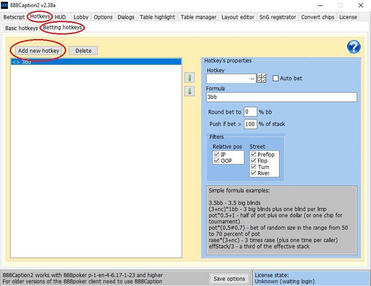Screen dimensions: 371x286
Task: Open the Basic hotkeys sub-tab
Action: (x=21, y=28)
